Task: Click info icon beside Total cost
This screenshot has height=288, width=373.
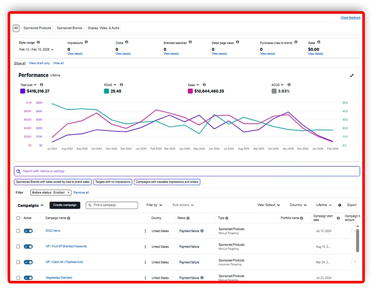Action: coord(42,85)
